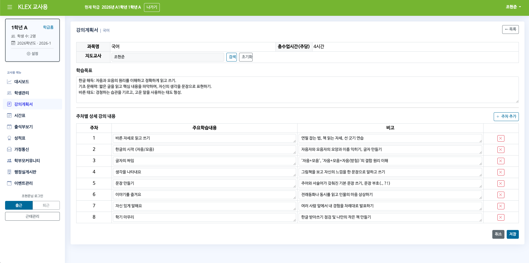Open the 대시보드 (dashboard) sidebar icon
Screen dimensions: 529x263
point(8,82)
